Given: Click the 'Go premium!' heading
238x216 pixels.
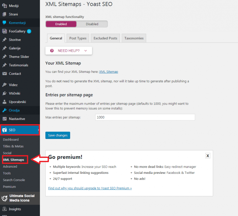Looking at the screenshot, I should [65, 157].
